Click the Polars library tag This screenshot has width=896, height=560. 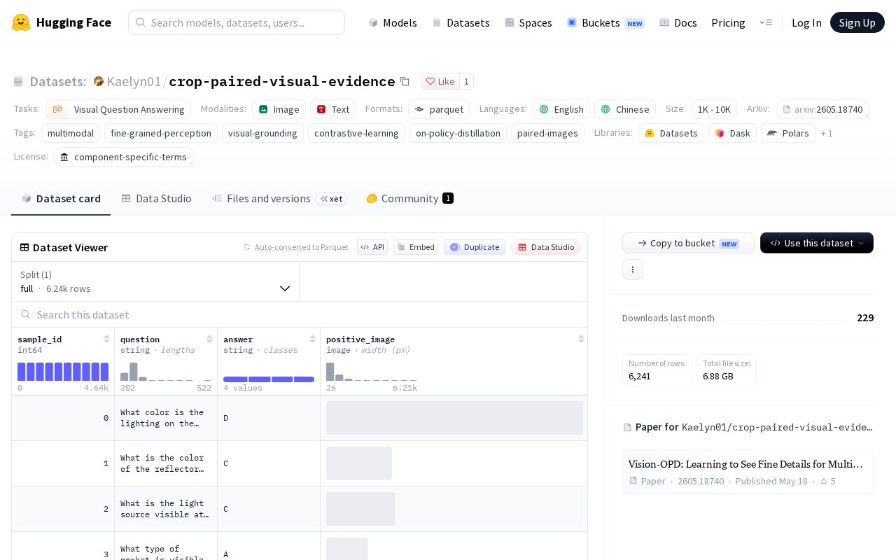pos(788,133)
